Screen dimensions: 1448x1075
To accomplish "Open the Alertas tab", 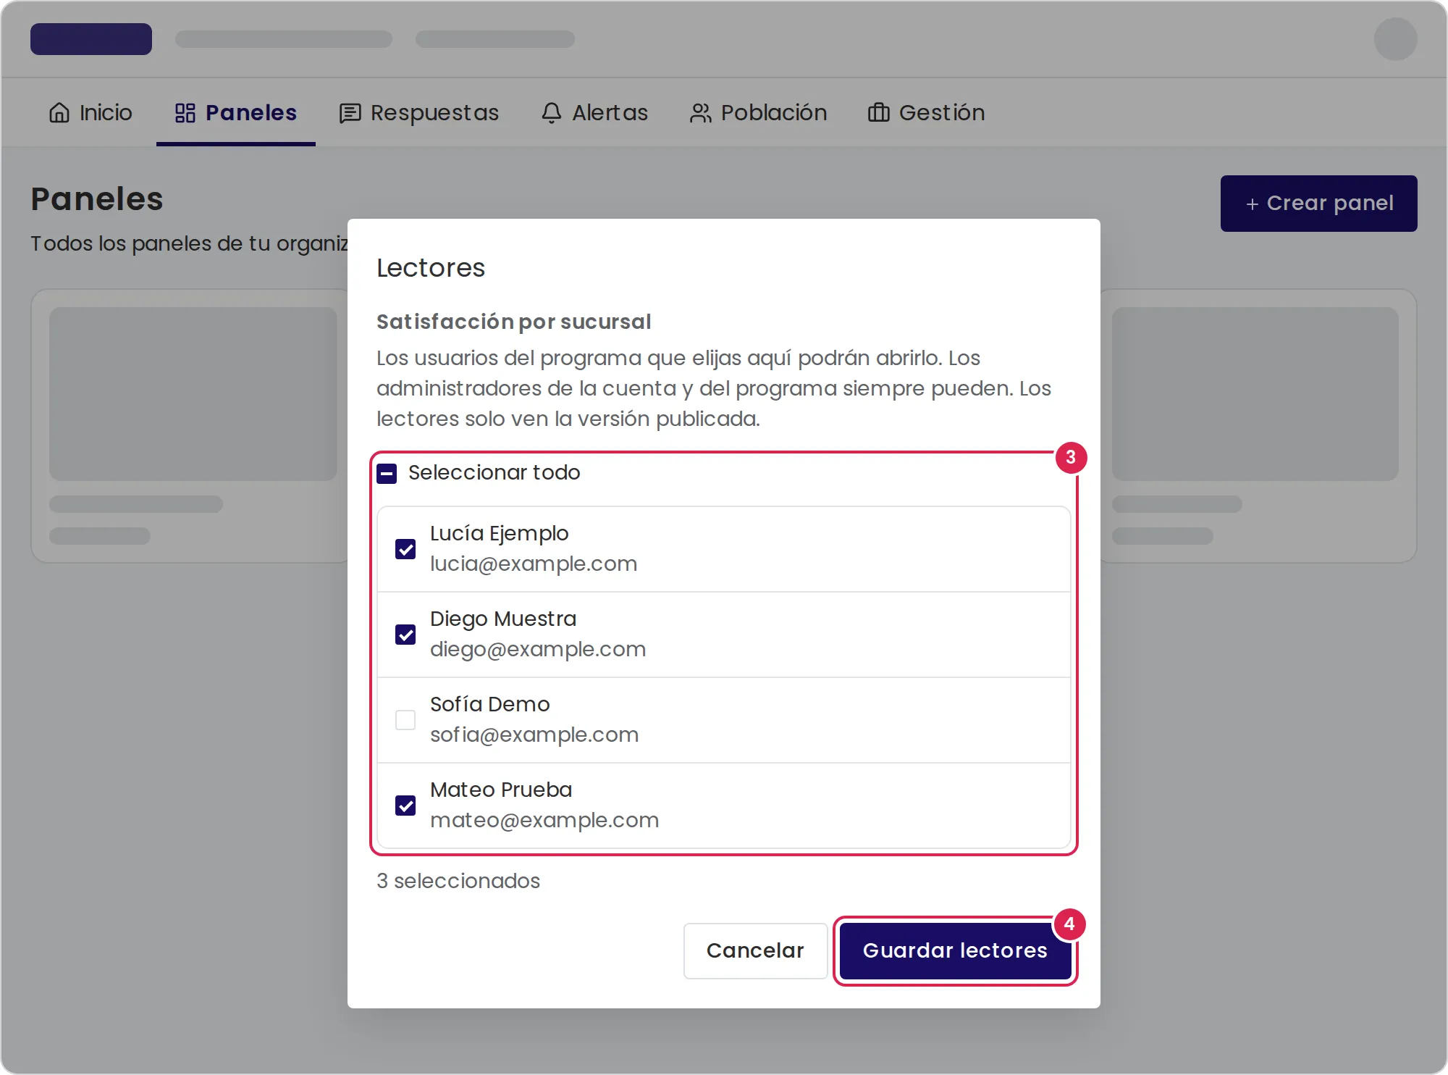I will [594, 113].
